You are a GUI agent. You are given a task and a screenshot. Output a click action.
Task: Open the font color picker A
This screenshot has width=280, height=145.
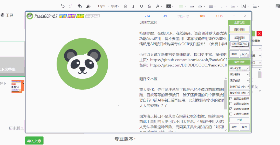pos(158,6)
